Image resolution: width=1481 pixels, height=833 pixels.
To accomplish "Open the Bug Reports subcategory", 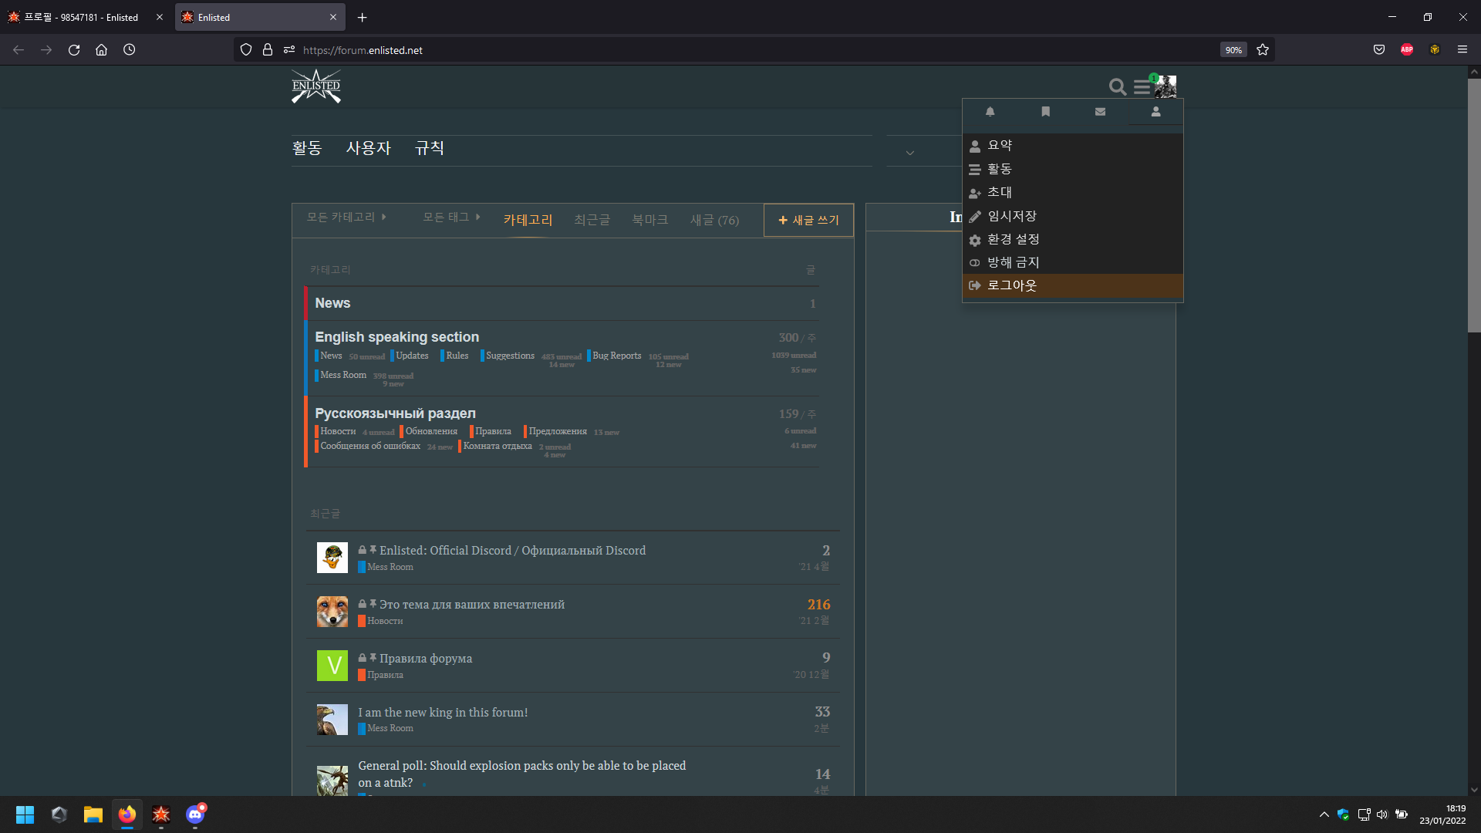I will coord(616,356).
